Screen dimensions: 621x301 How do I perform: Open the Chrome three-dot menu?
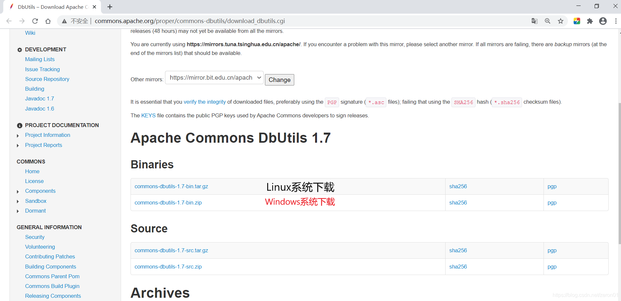coord(616,21)
